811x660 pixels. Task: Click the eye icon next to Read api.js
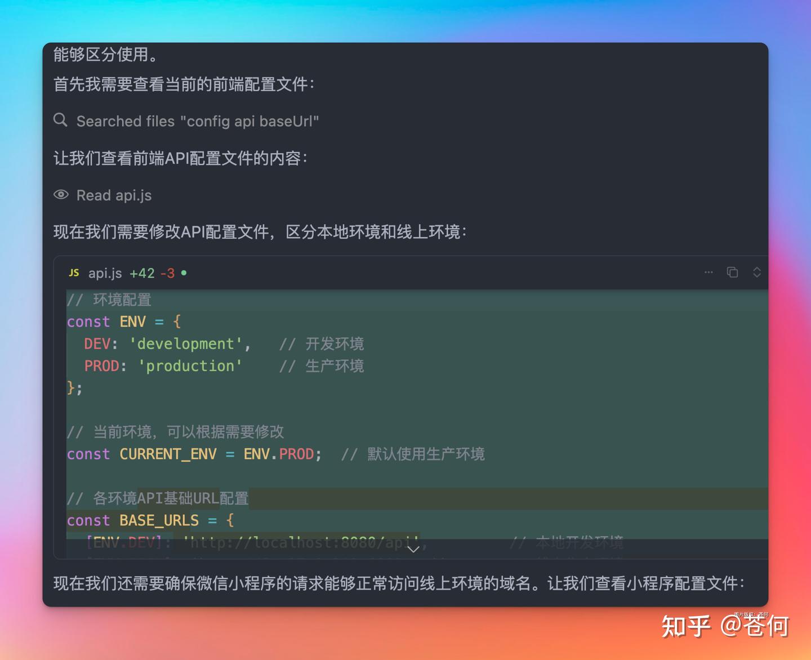(x=61, y=195)
